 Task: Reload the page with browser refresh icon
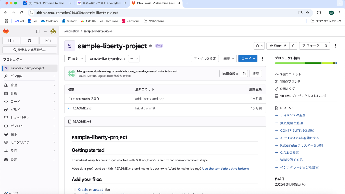point(22,13)
